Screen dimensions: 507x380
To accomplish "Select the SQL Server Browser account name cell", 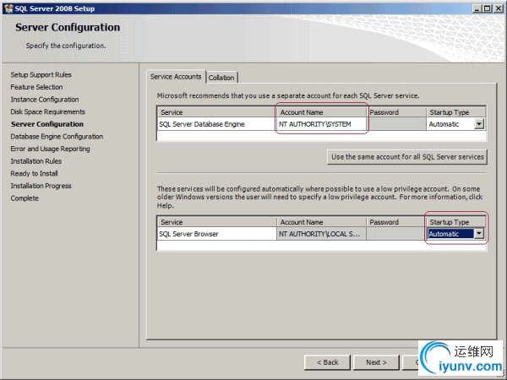I will coord(321,234).
